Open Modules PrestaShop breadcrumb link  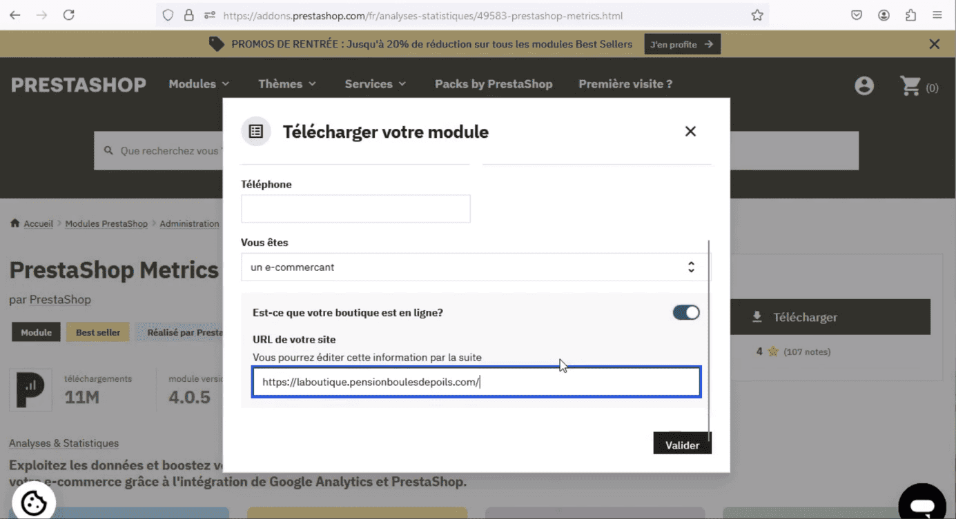click(x=106, y=223)
